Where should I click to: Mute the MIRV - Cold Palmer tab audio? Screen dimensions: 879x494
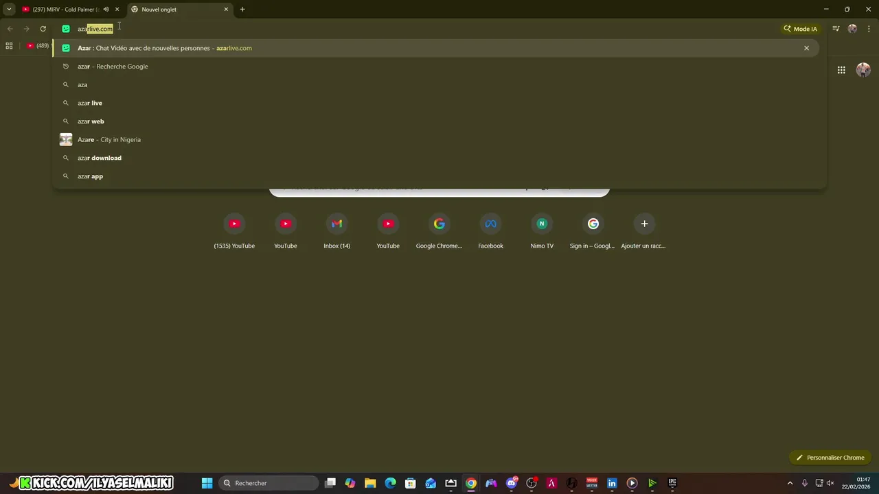pyautogui.click(x=106, y=10)
